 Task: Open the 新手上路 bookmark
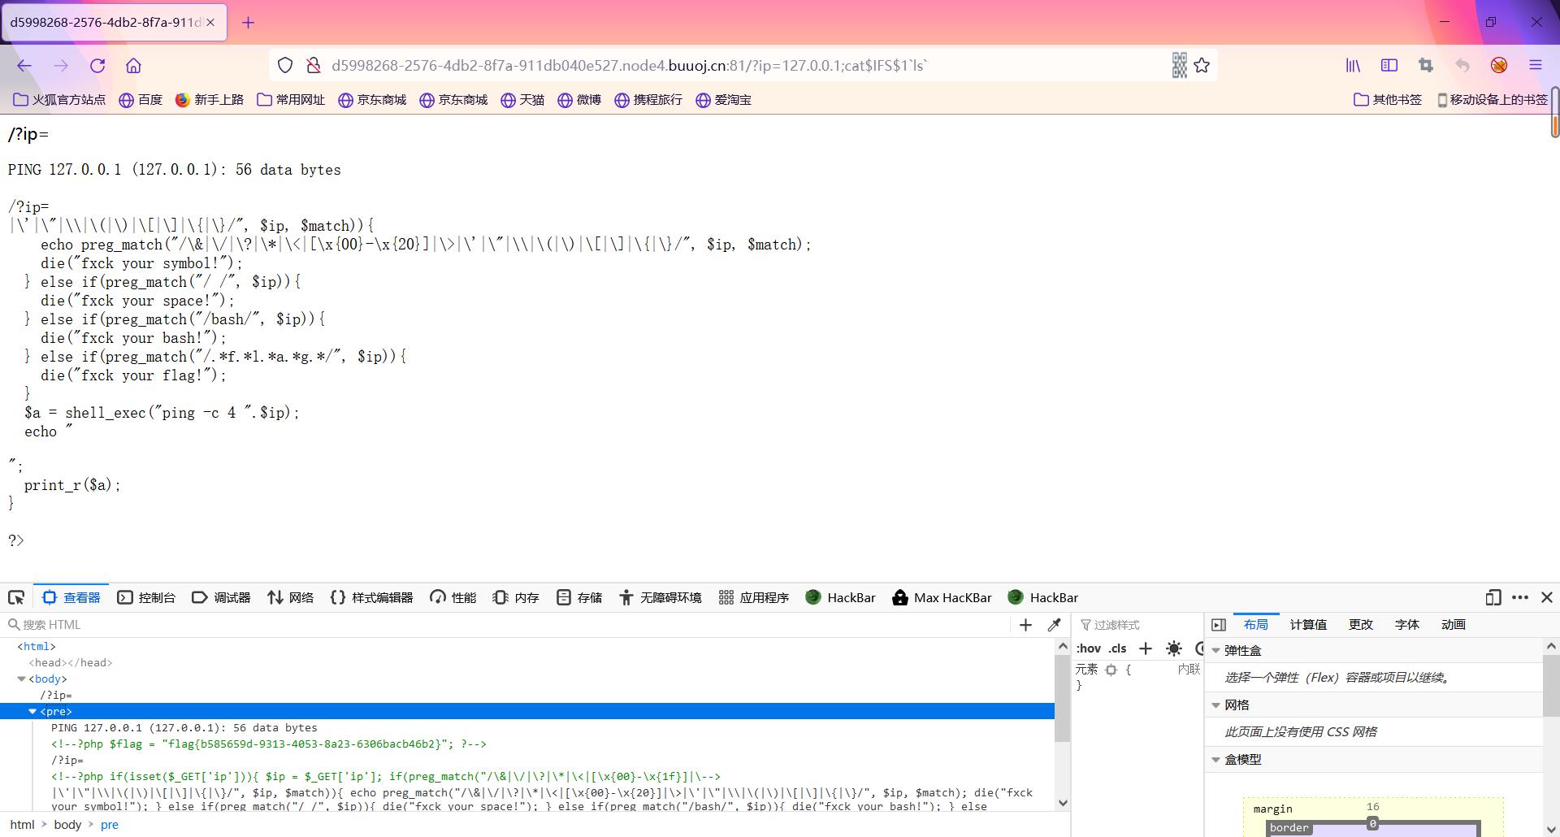tap(210, 100)
